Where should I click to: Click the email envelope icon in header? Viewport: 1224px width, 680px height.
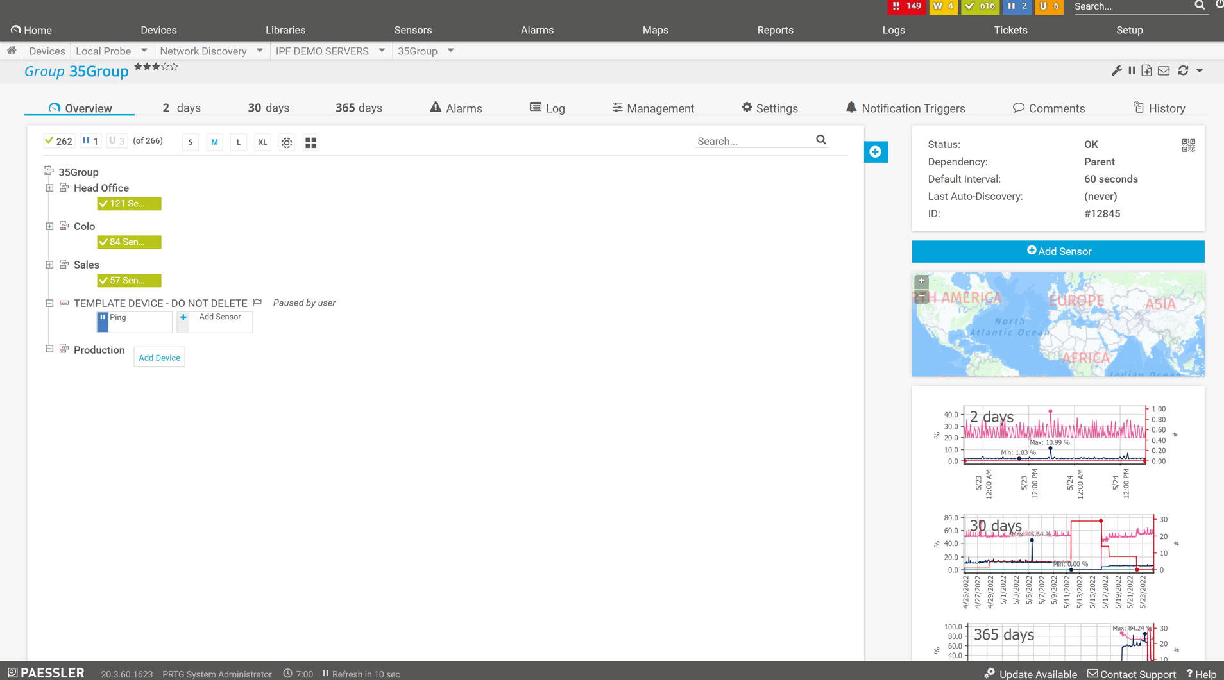pyautogui.click(x=1164, y=71)
